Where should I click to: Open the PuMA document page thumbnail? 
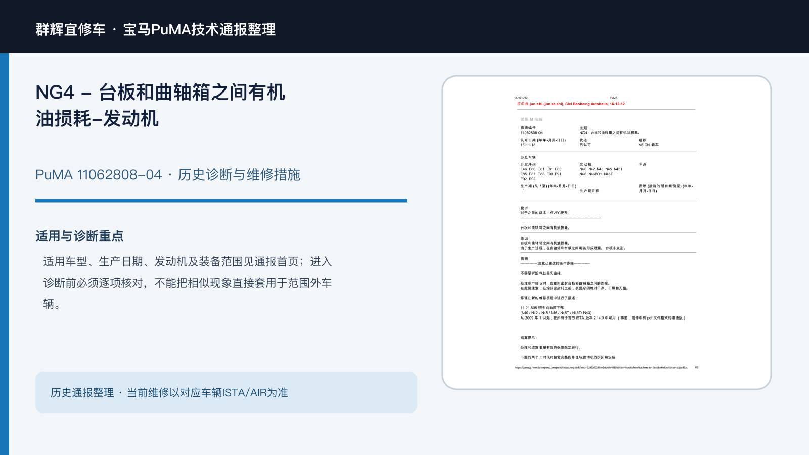click(x=606, y=233)
